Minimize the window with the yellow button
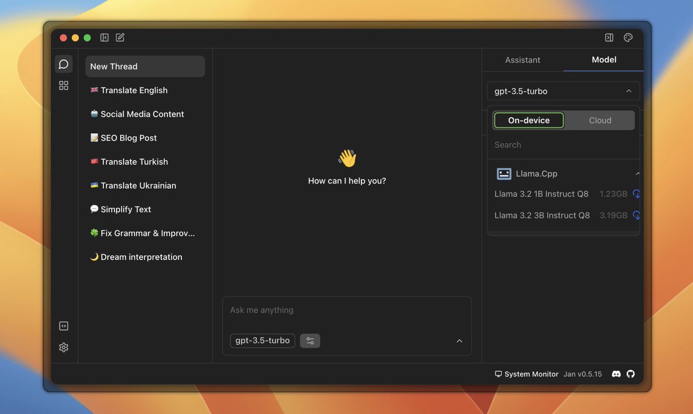Screen dimensions: 693x414 (75, 38)
